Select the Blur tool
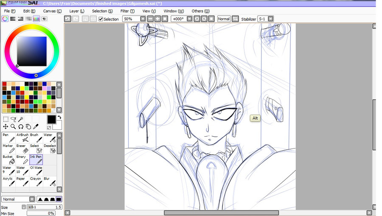 pos(50,182)
